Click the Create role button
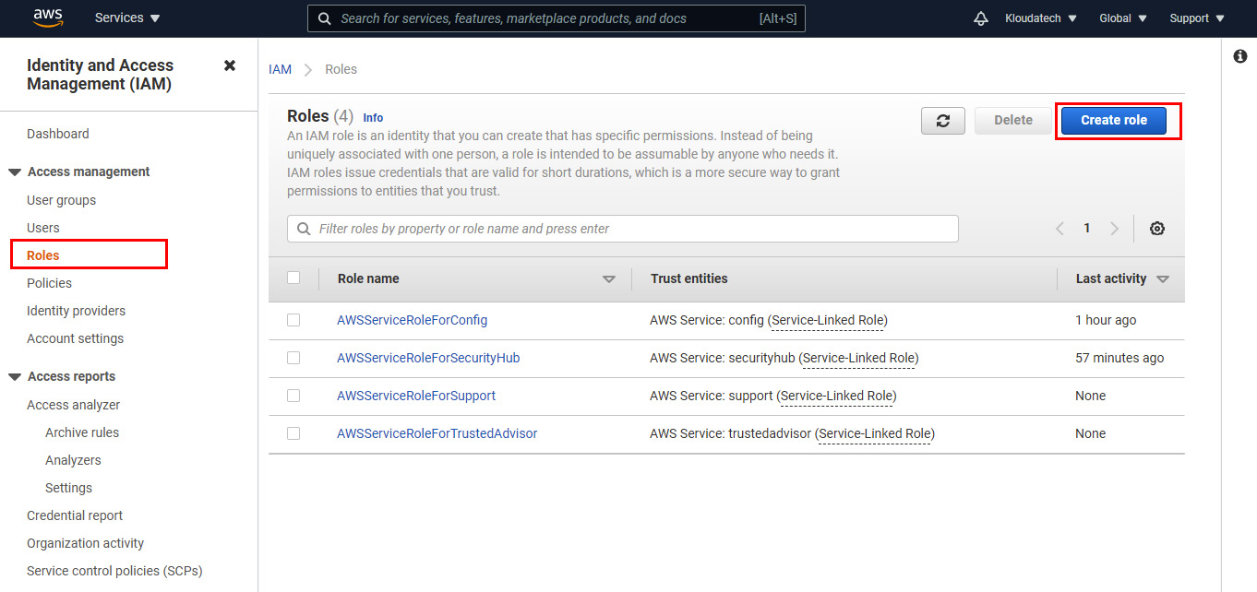1257x592 pixels. pyautogui.click(x=1114, y=121)
